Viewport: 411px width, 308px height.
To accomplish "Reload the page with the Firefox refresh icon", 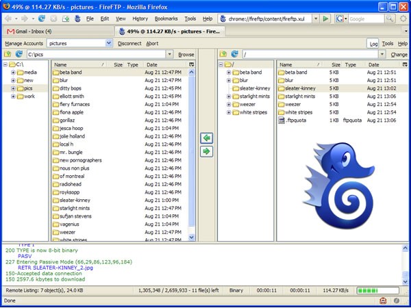I will [42, 18].
